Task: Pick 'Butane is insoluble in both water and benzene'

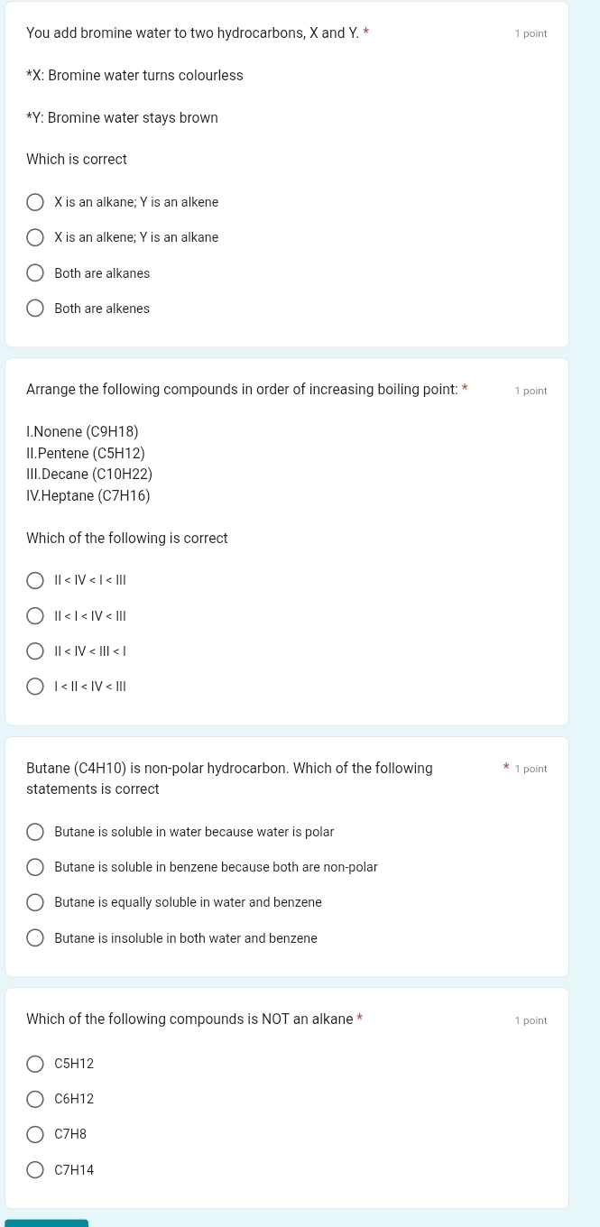Action: 34,938
